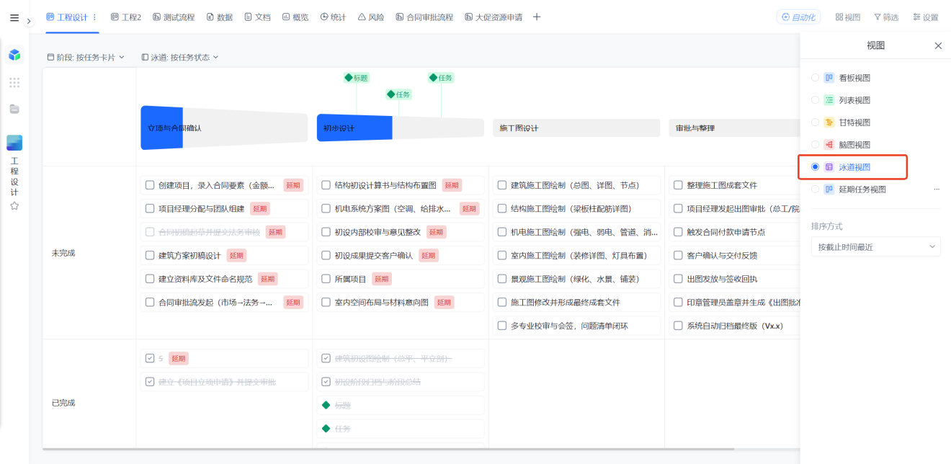Image resolution: width=951 pixels, height=464 pixels.
Task: Open the dotted apps grid icon
Action: pyautogui.click(x=14, y=82)
